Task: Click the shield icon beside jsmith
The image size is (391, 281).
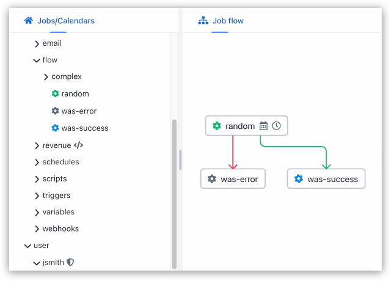Action: point(71,262)
